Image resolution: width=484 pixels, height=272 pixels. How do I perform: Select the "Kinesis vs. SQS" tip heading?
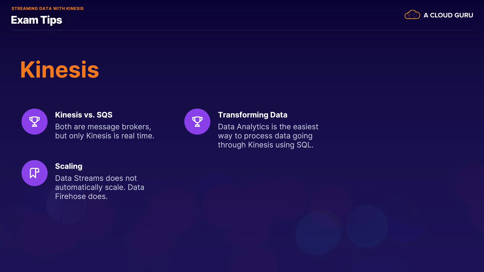(x=84, y=115)
